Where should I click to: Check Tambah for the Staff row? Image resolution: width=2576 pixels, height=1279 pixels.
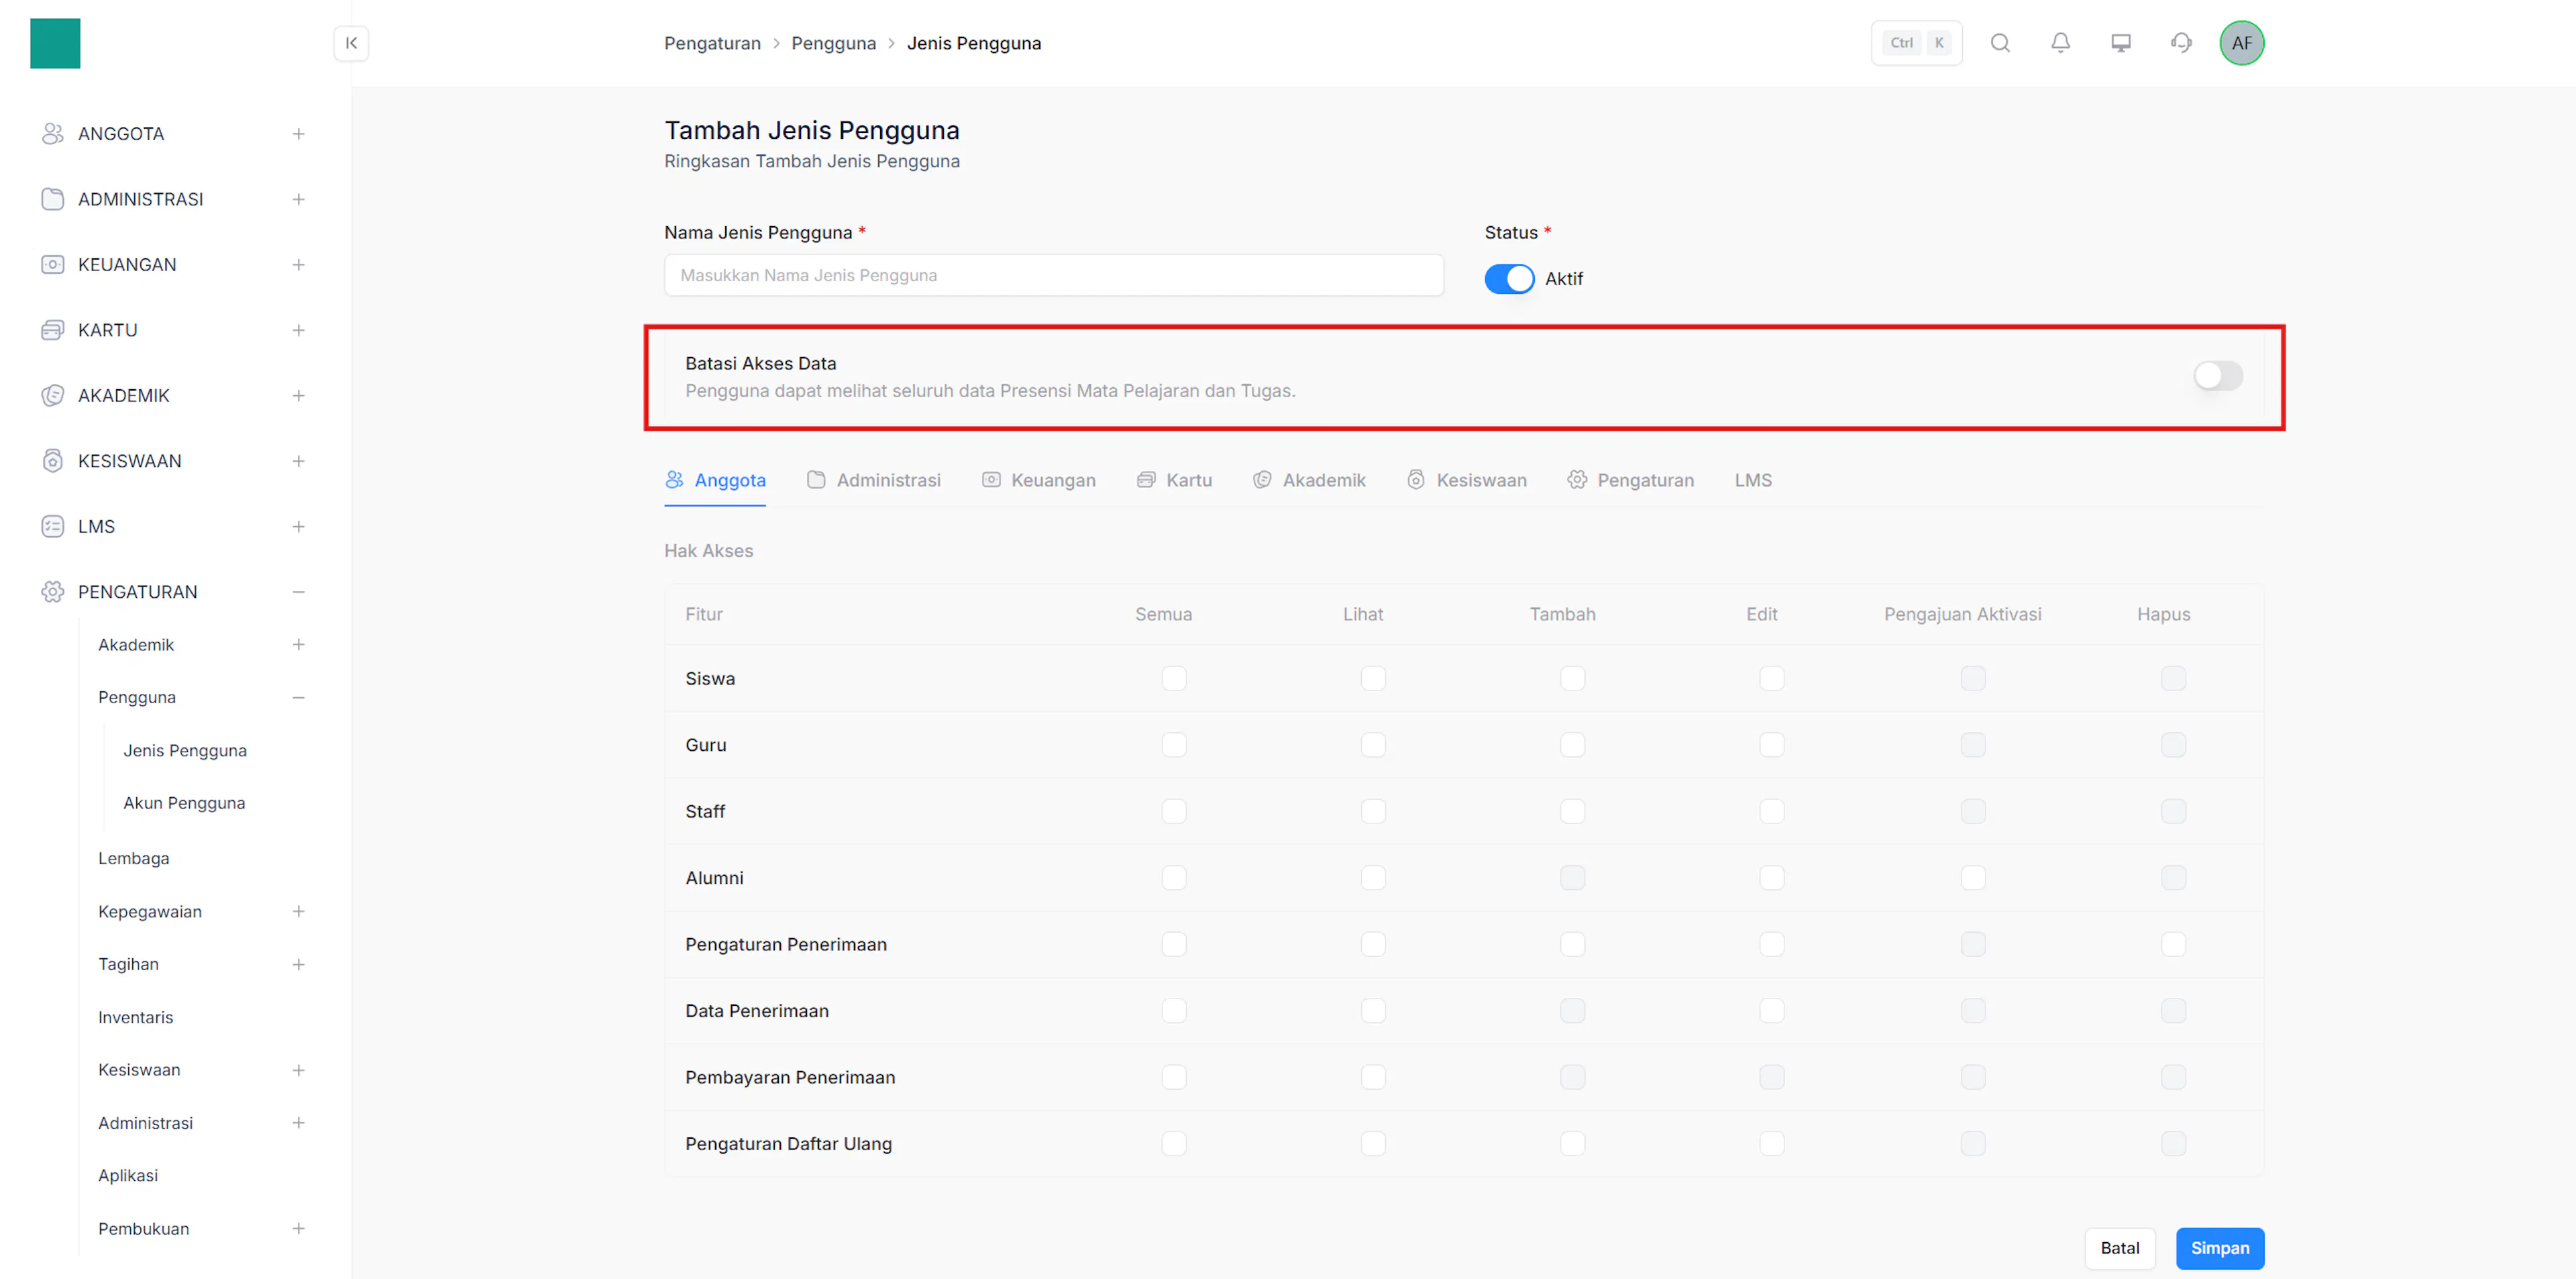coord(1572,811)
